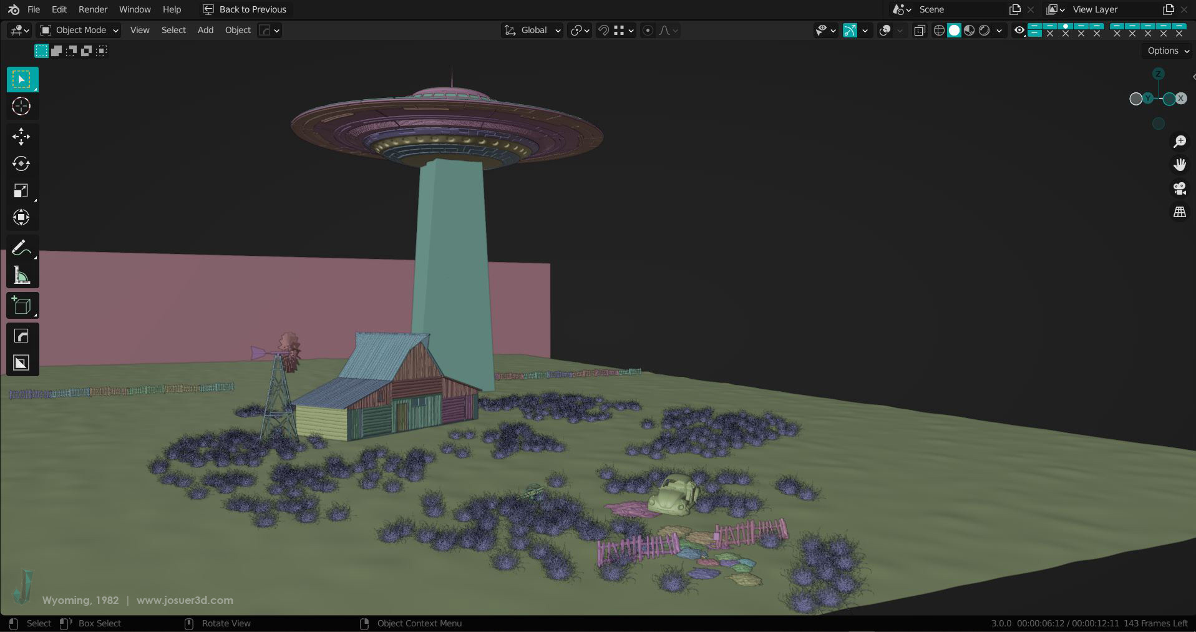Open the pivot point dropdown
Image resolution: width=1196 pixels, height=632 pixels.
[x=580, y=30]
